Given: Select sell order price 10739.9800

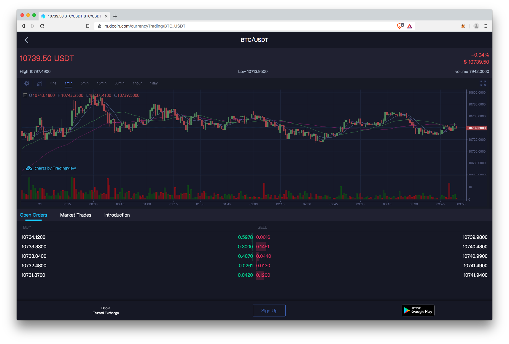Looking at the screenshot, I should (475, 237).
